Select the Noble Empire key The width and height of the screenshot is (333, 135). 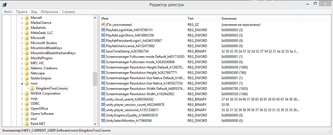point(41,78)
